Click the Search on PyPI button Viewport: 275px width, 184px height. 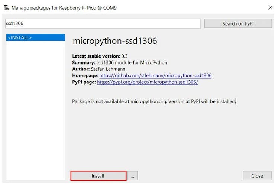[x=238, y=23]
